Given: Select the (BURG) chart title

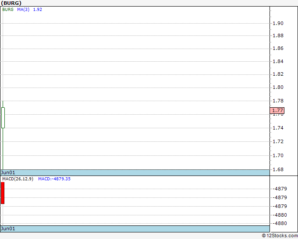Looking at the screenshot, I should click(11, 3).
